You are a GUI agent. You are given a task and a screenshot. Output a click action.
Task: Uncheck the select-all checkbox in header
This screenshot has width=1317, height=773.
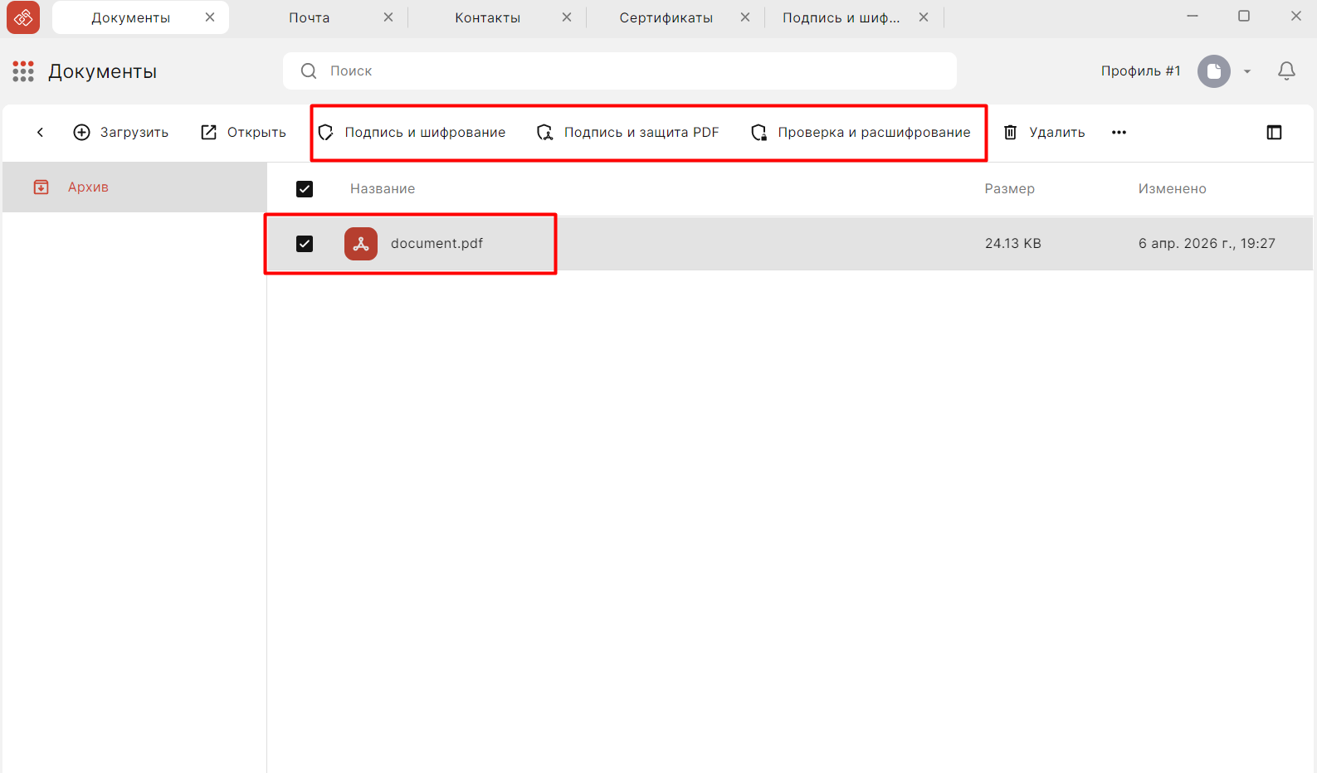pyautogui.click(x=305, y=189)
